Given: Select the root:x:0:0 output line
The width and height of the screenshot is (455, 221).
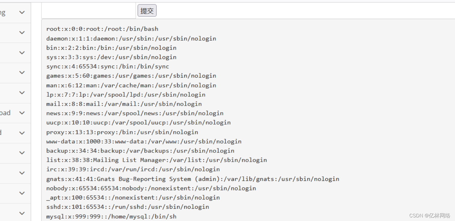Looking at the screenshot, I should 102,29.
